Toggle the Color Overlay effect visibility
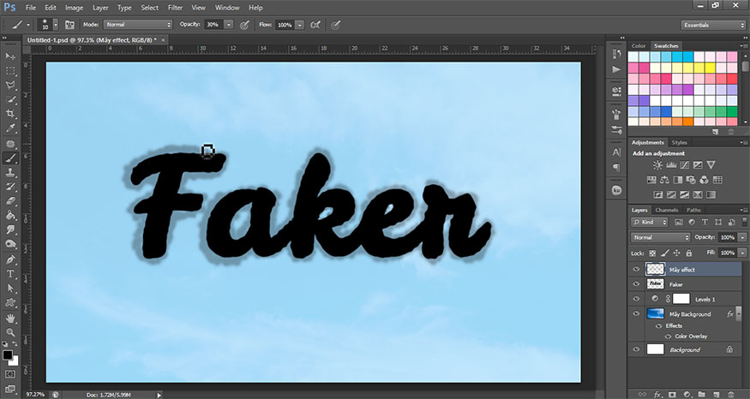Screen dimensions: 750x399 coord(669,336)
